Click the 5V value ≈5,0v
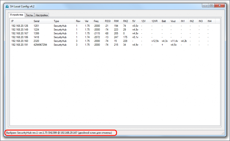The image size is (230, 141). [135, 26]
